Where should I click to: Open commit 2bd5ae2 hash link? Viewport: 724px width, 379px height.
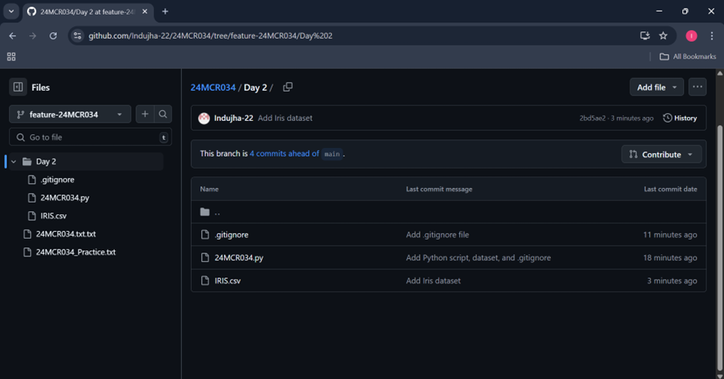592,118
